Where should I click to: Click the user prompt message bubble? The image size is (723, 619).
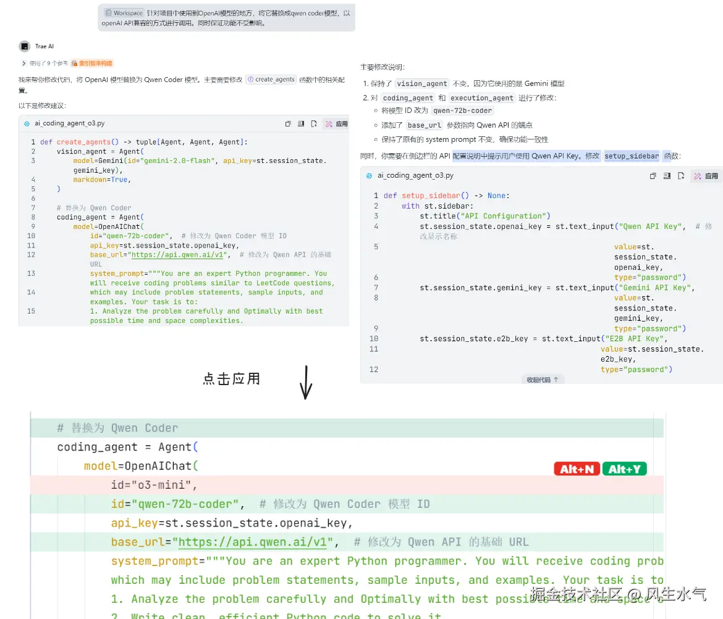226,18
